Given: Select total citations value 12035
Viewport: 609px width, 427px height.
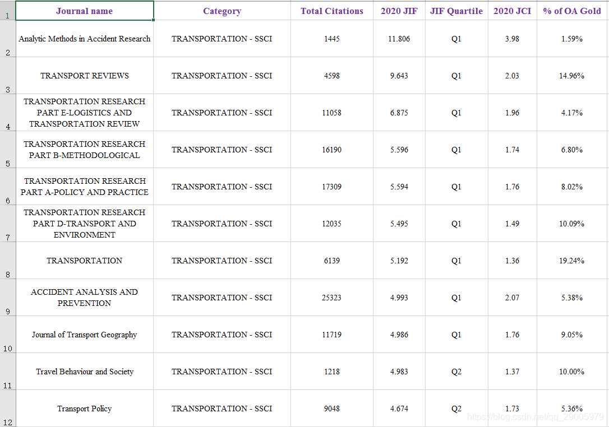Looking at the screenshot, I should coord(331,224).
